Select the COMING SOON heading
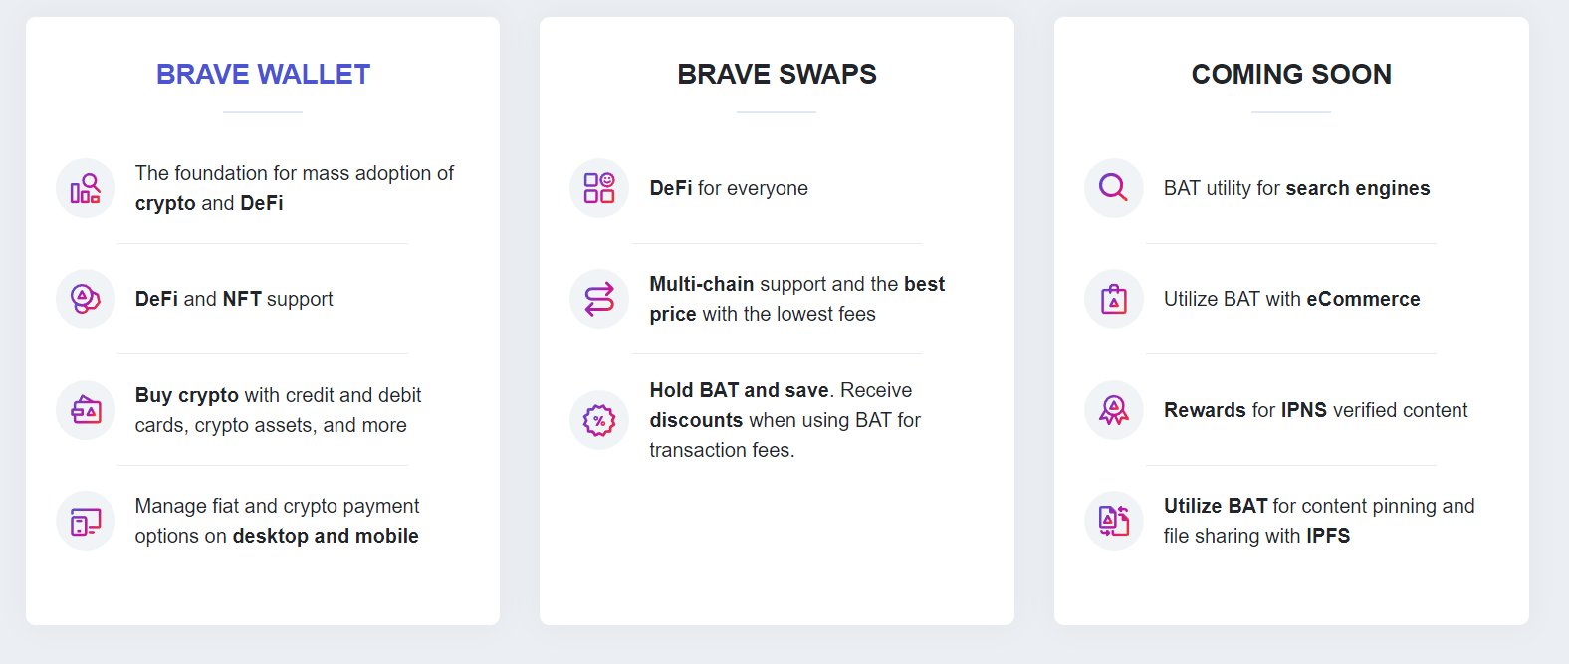 [1291, 74]
